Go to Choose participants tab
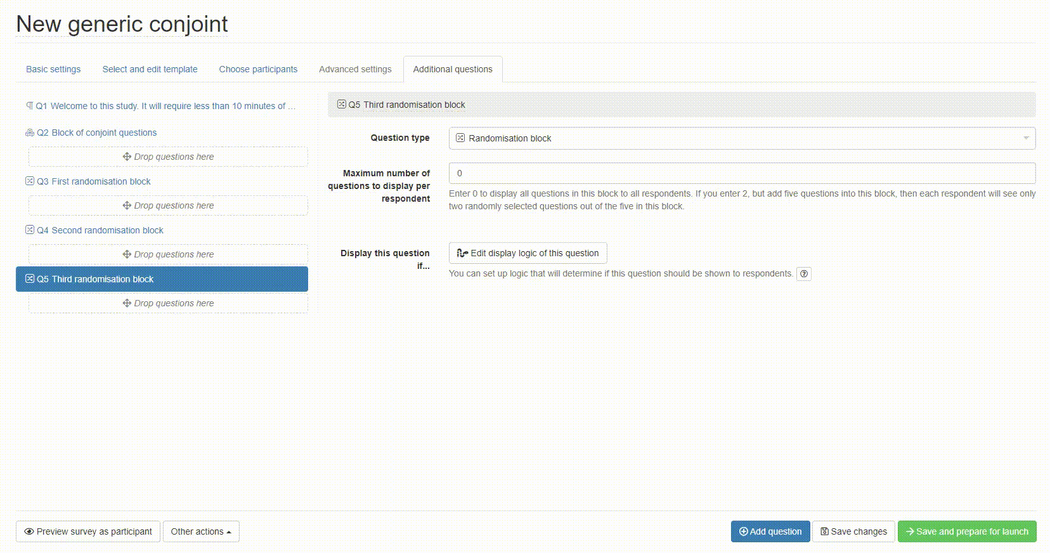Viewport: 1050px width, 553px height. click(x=258, y=69)
